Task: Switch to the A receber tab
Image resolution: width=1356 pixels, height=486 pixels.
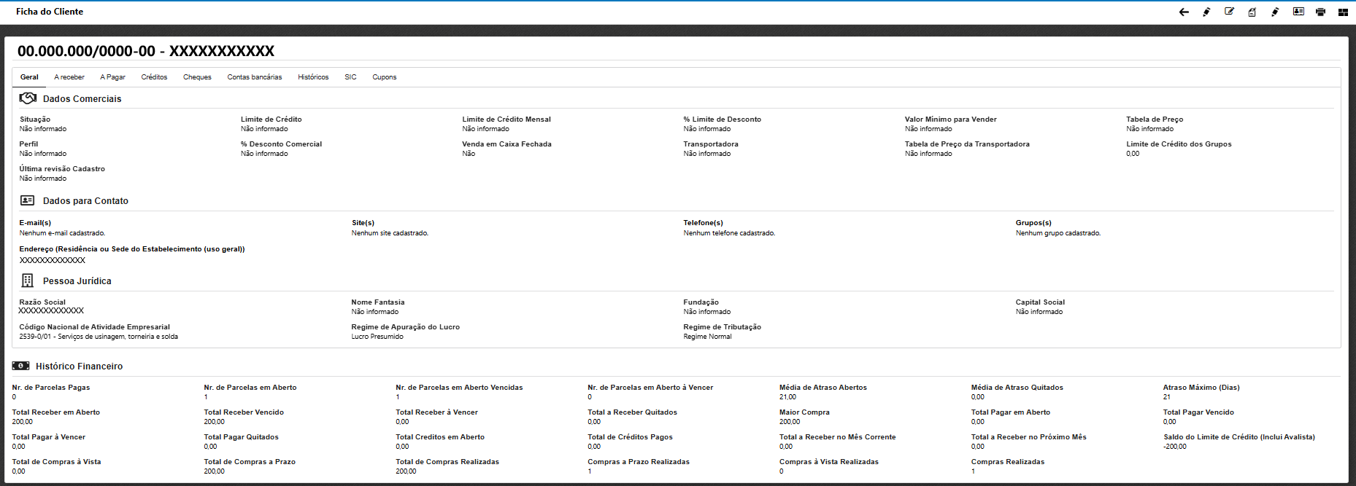Action: click(69, 77)
